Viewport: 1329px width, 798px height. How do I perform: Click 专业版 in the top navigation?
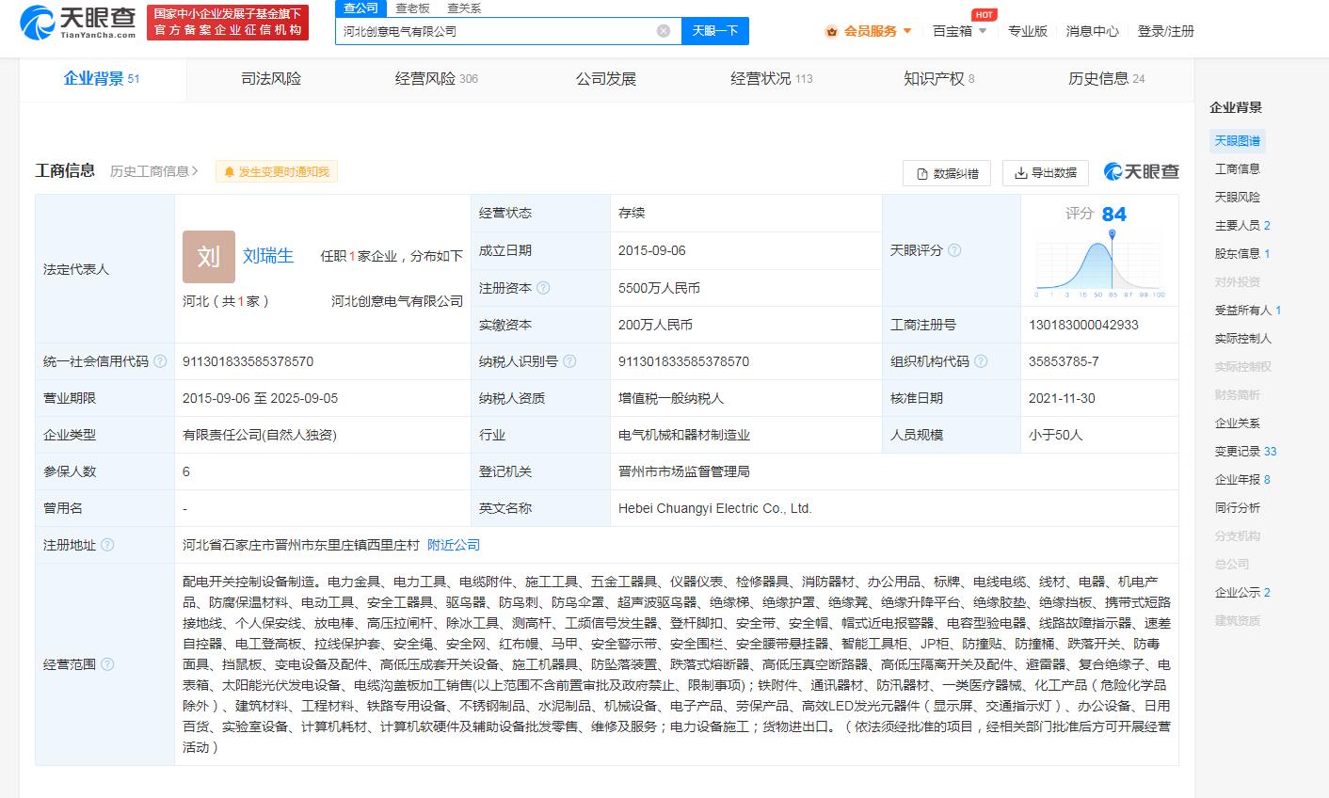click(x=1028, y=31)
